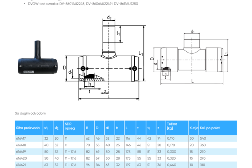This screenshot has width=252, height=168.
Task: Select product code 616420 cell
Action: click(21, 158)
